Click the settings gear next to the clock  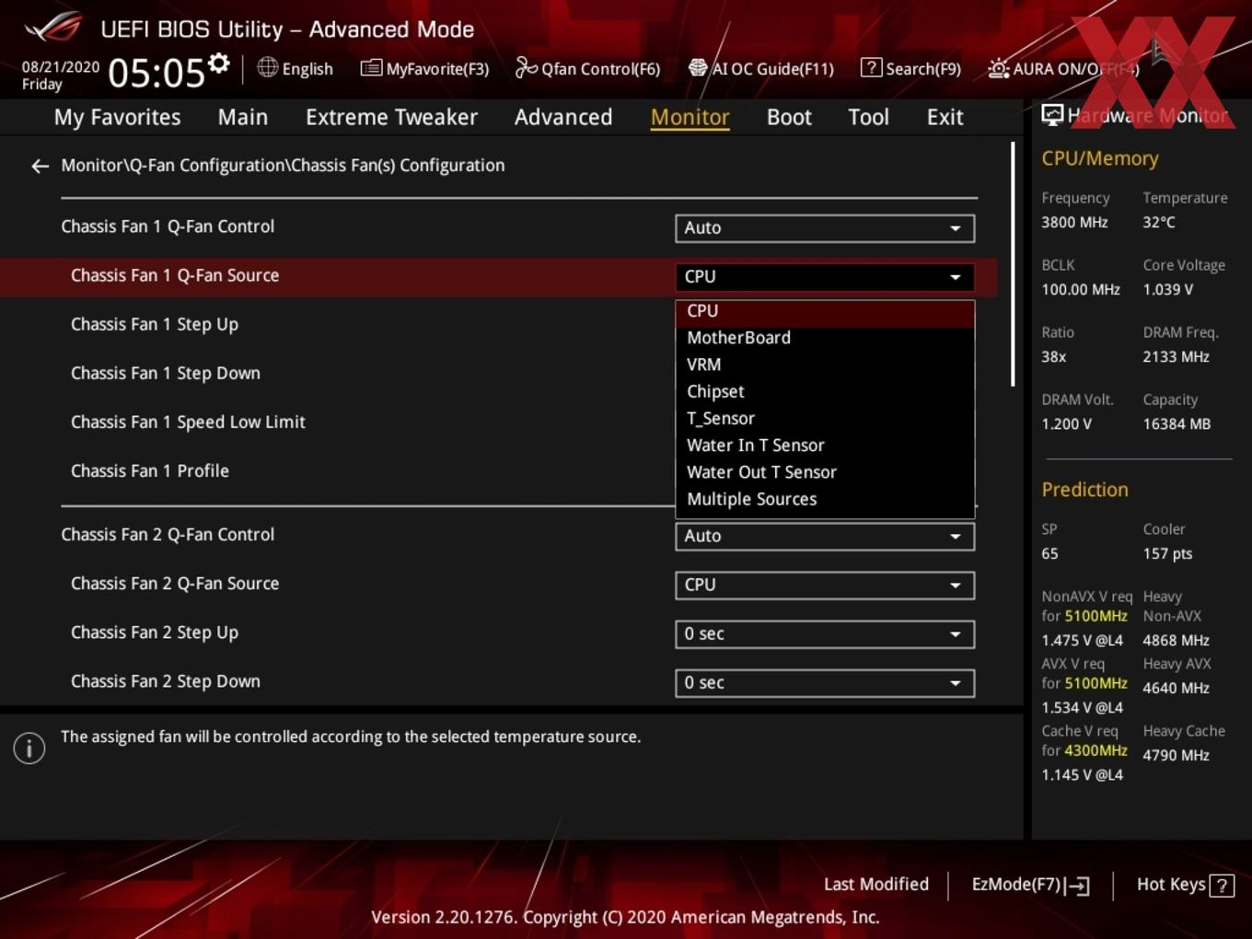(x=218, y=64)
